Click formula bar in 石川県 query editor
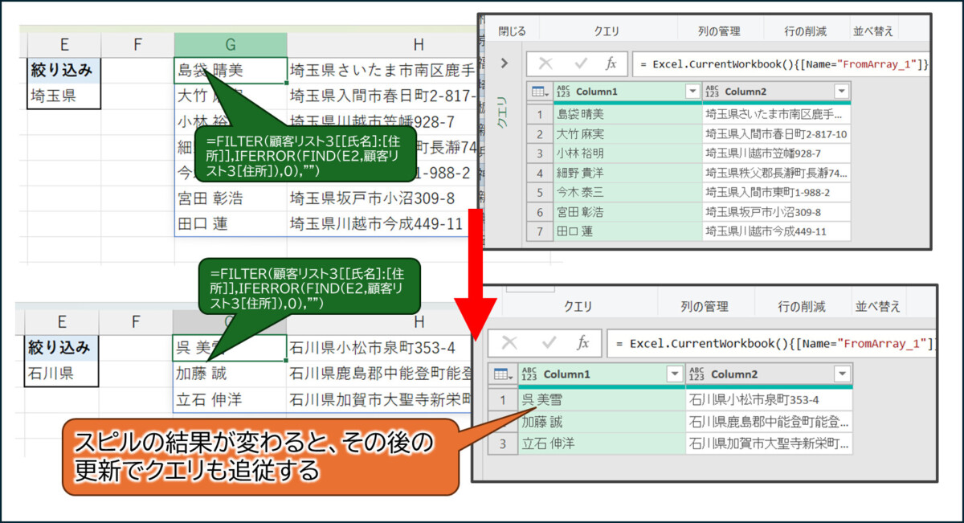This screenshot has height=523, width=964. pos(771,343)
